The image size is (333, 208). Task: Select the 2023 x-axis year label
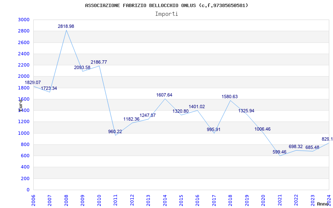(x=313, y=200)
